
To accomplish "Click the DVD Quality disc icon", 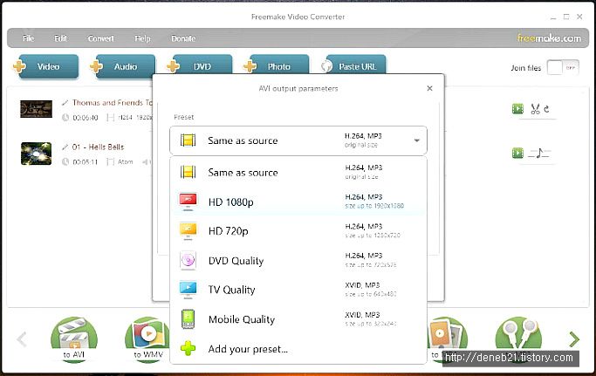I will pos(188,261).
